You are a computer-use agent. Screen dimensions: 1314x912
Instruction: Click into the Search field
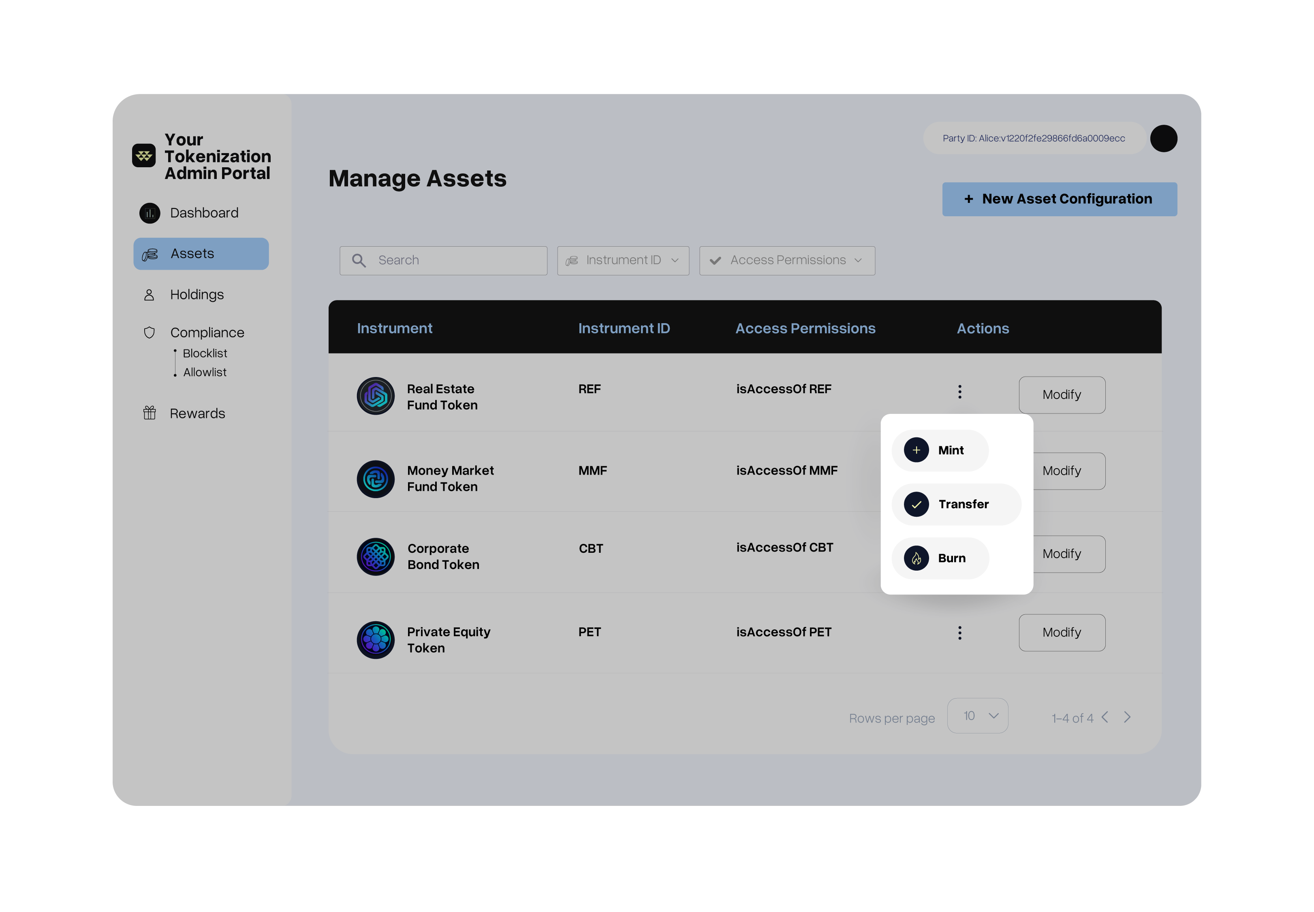pyautogui.click(x=443, y=260)
